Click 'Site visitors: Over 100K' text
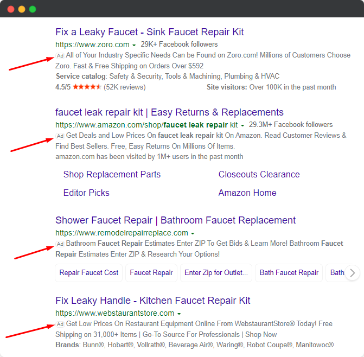 click(271, 87)
